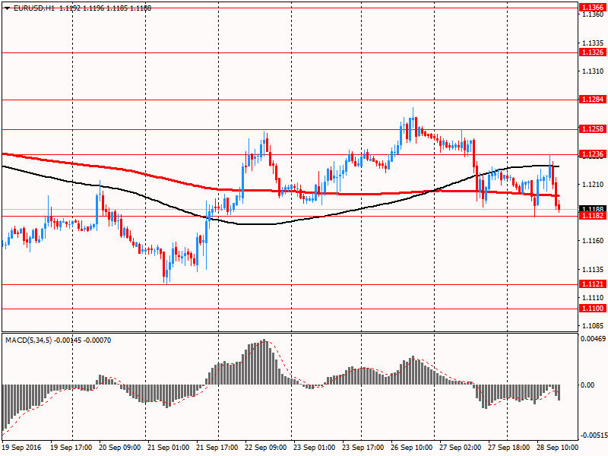Click the 23 Sep 17:00 time label
This screenshot has width=608, height=456.
click(x=363, y=448)
